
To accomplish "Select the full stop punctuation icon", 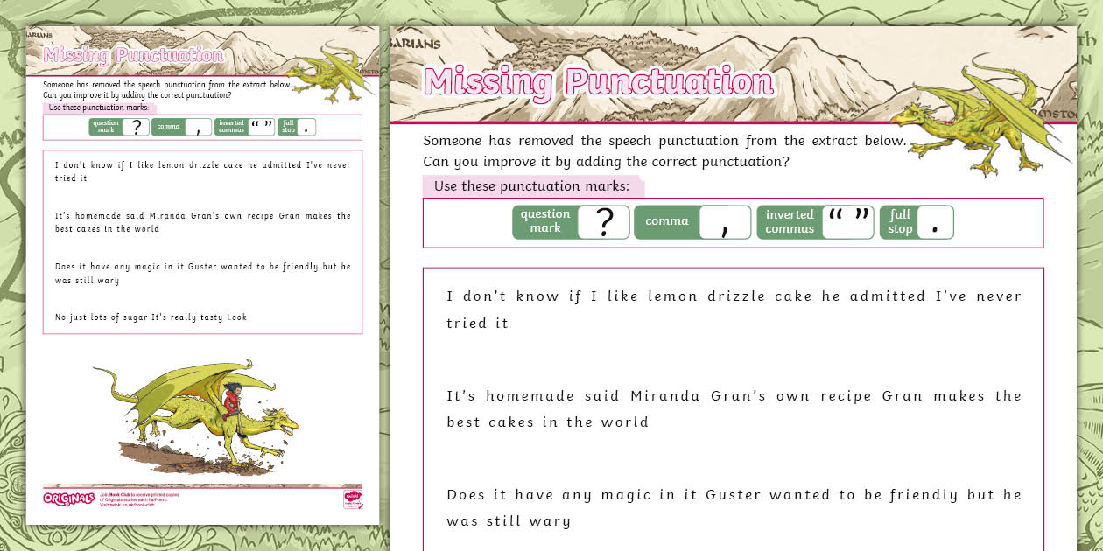I will tap(917, 221).
